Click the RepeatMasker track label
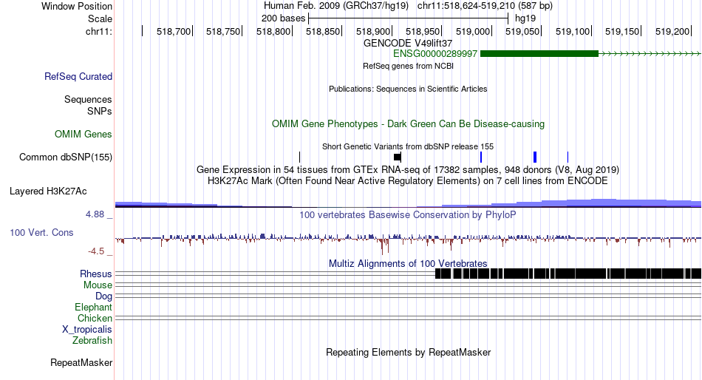 (81, 362)
